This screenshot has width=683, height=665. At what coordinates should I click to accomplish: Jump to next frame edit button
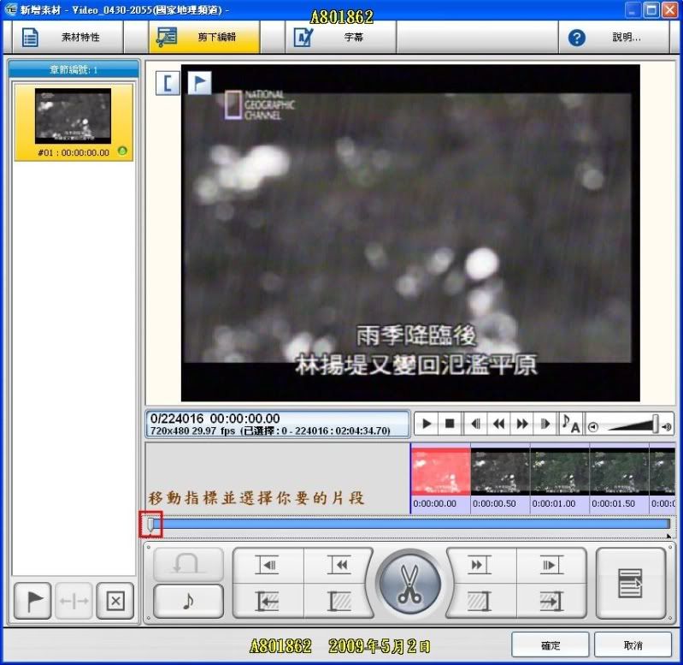pyautogui.click(x=551, y=565)
